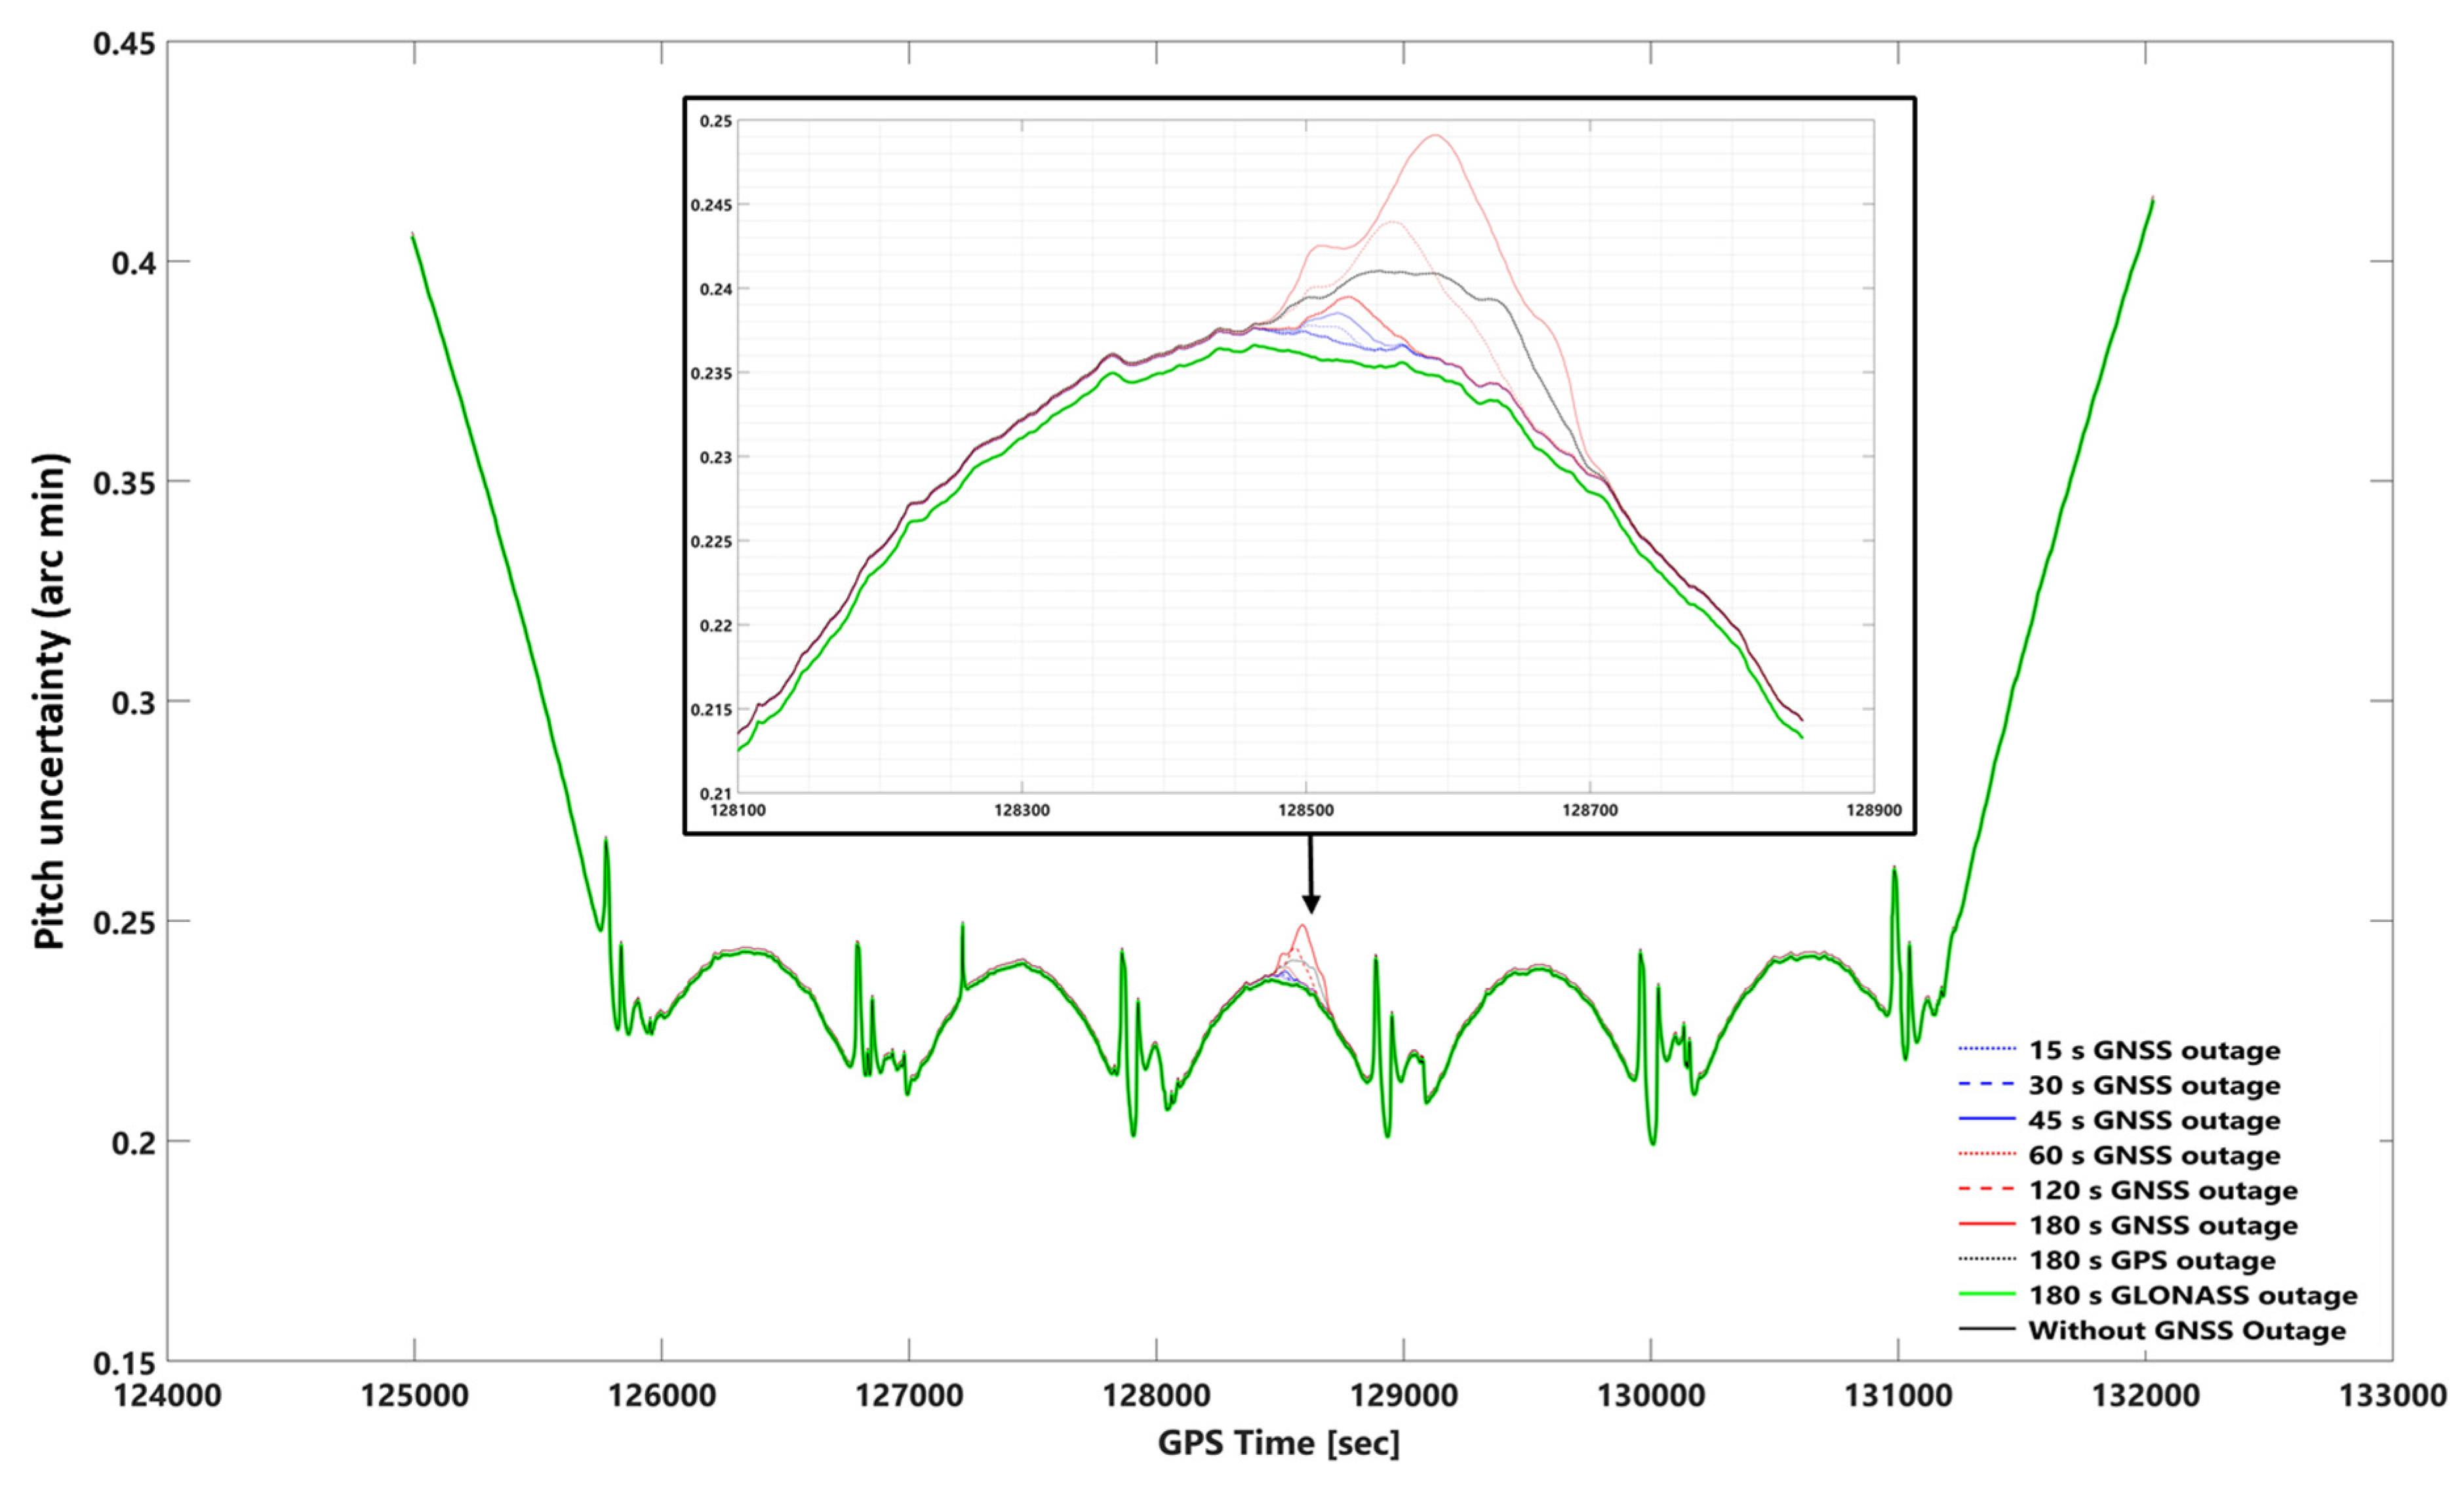2464x1485 pixels.
Task: Click the 0.235 tick label in the inset plot
Action: pos(711,373)
